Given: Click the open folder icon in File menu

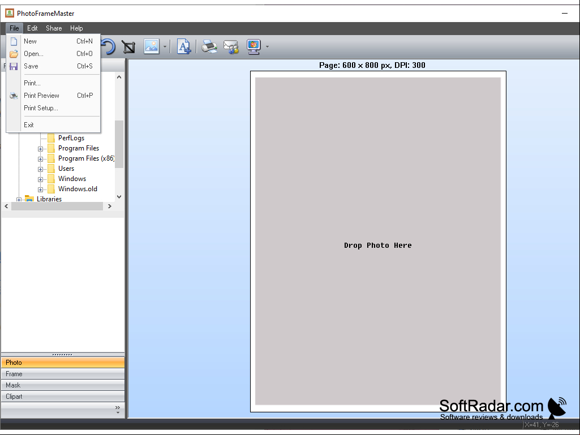Looking at the screenshot, I should pyautogui.click(x=14, y=54).
